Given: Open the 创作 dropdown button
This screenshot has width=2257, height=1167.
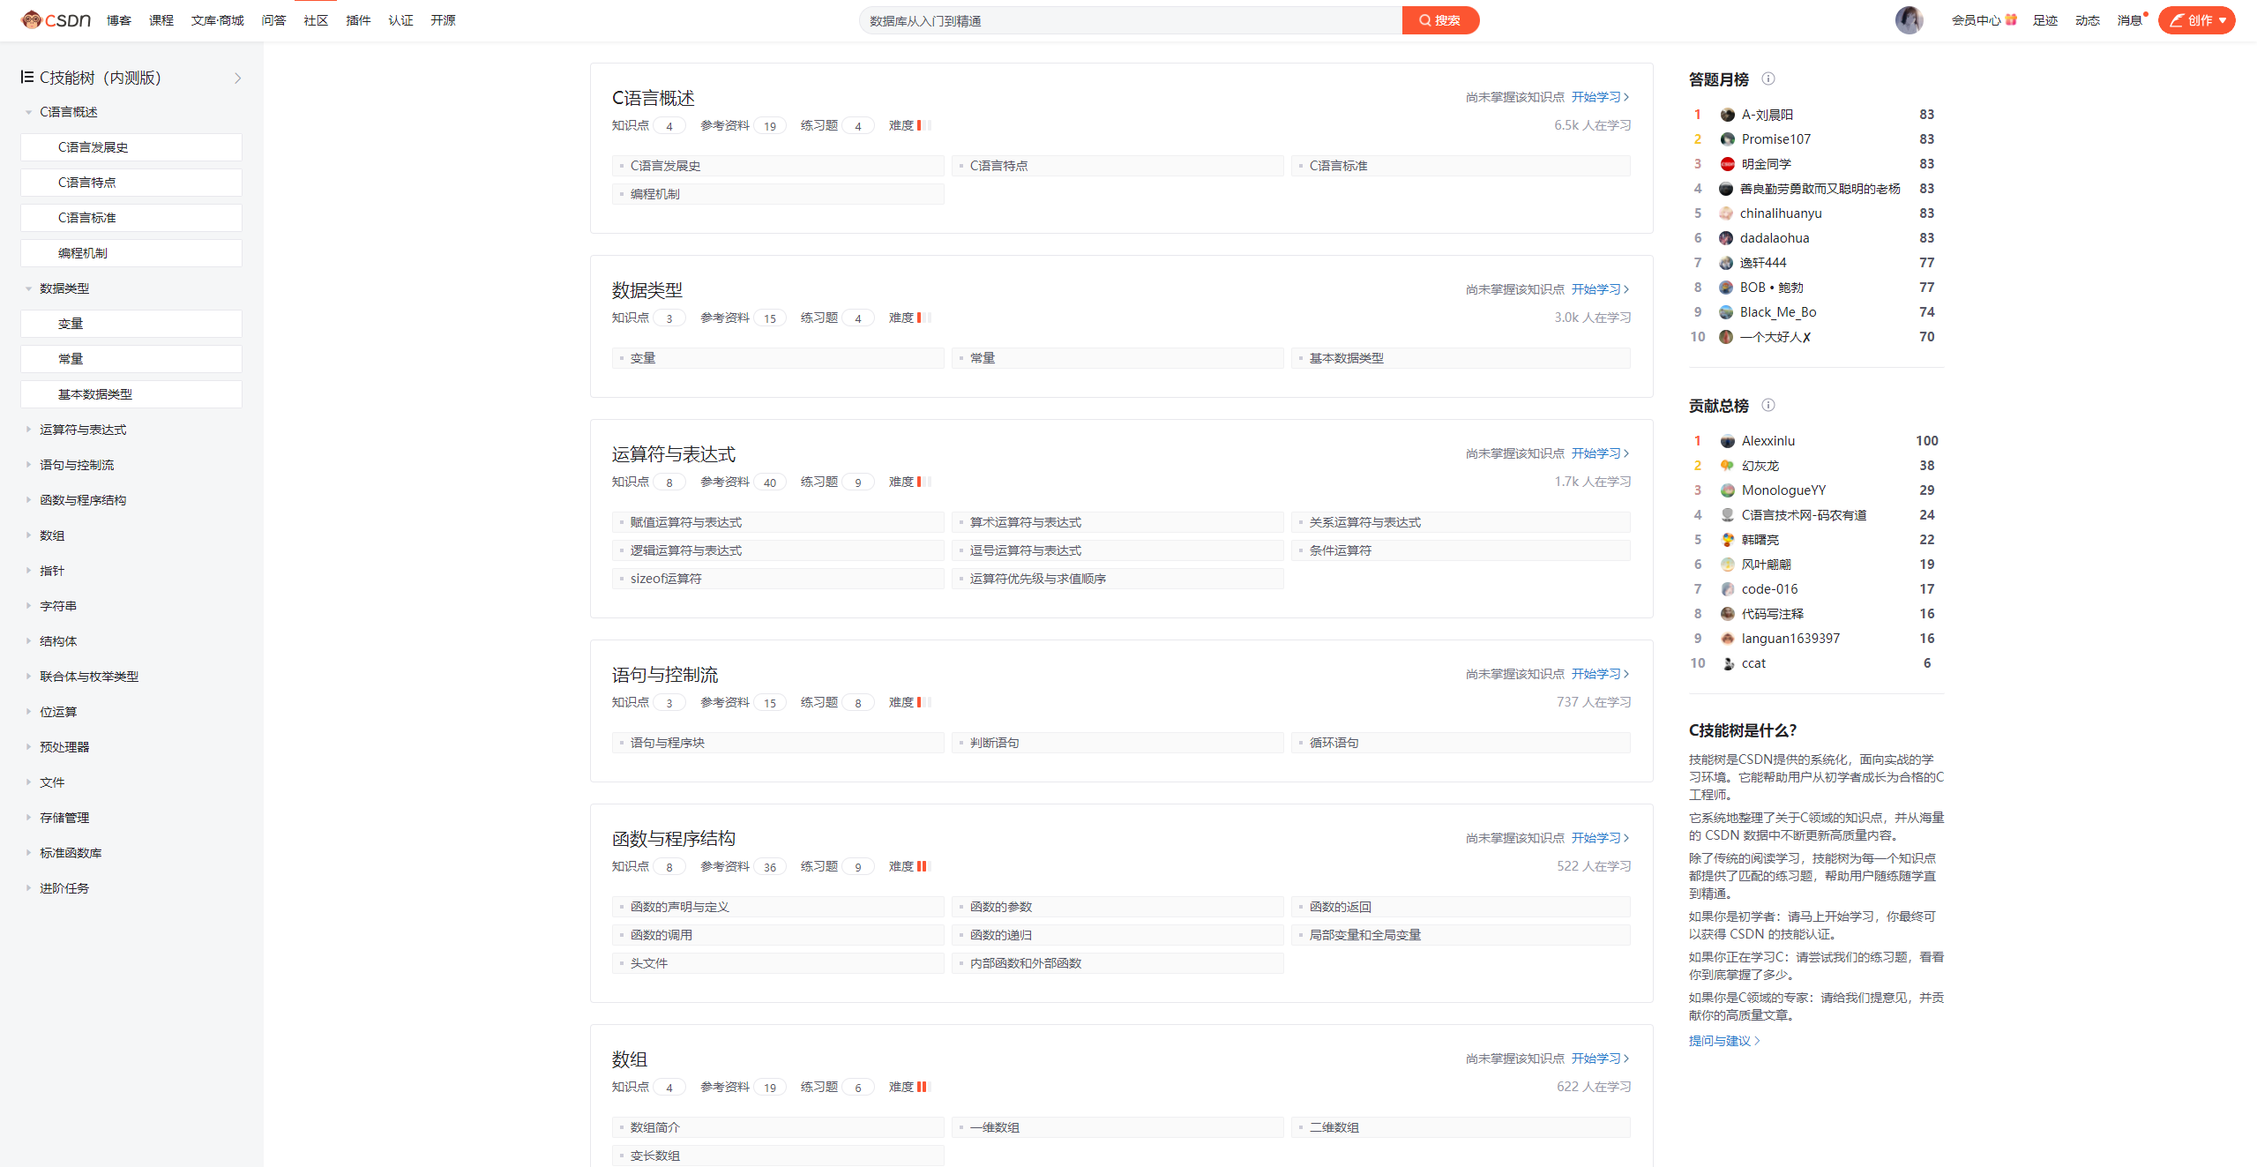Looking at the screenshot, I should click(2196, 19).
